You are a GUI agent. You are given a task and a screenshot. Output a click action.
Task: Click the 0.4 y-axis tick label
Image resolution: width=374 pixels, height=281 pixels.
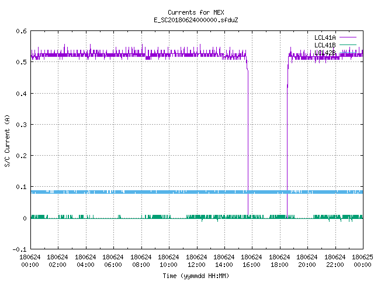[21, 94]
